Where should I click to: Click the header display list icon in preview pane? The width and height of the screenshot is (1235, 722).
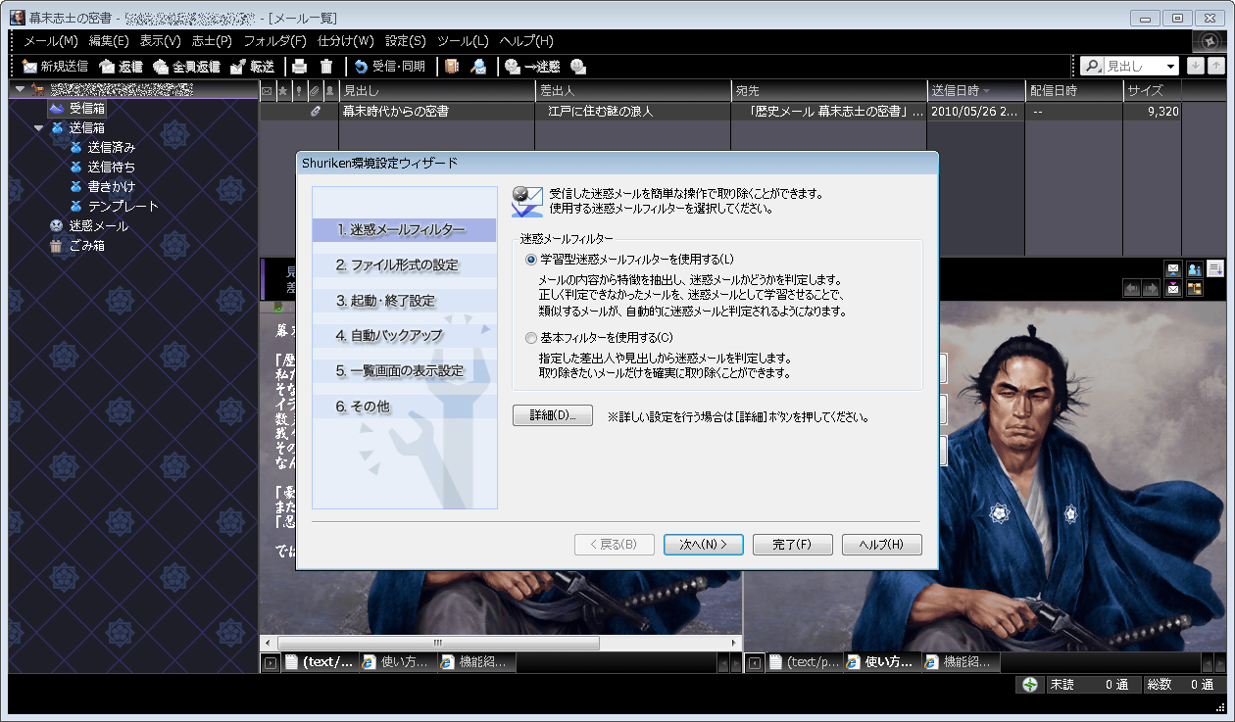[1215, 269]
